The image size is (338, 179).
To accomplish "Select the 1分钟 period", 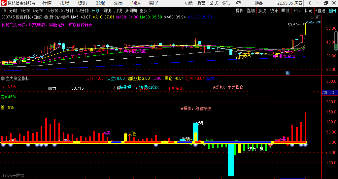I will [x=25, y=11].
